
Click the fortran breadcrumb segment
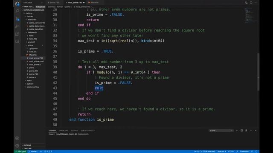pyautogui.click(x=60, y=7)
